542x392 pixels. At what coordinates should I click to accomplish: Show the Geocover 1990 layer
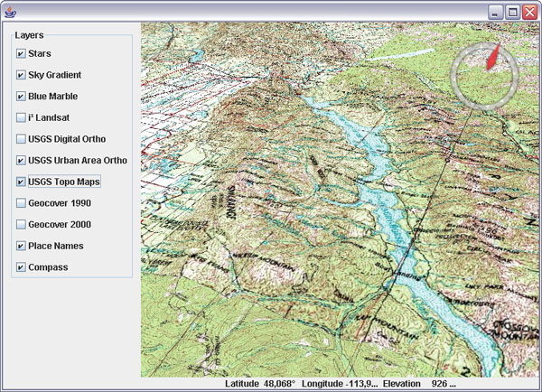click(x=21, y=203)
